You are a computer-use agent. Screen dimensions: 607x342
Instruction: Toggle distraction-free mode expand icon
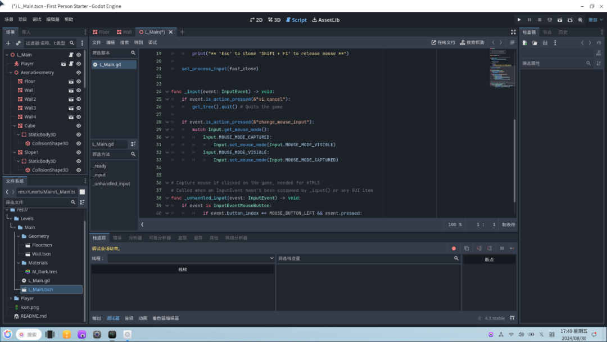pos(513,32)
